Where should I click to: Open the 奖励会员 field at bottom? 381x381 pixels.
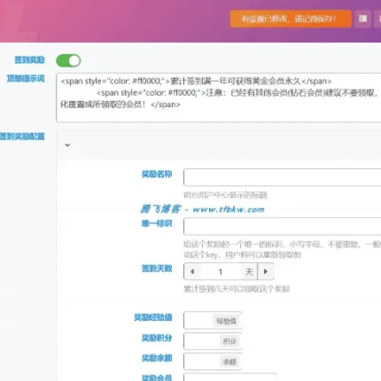pos(230,377)
